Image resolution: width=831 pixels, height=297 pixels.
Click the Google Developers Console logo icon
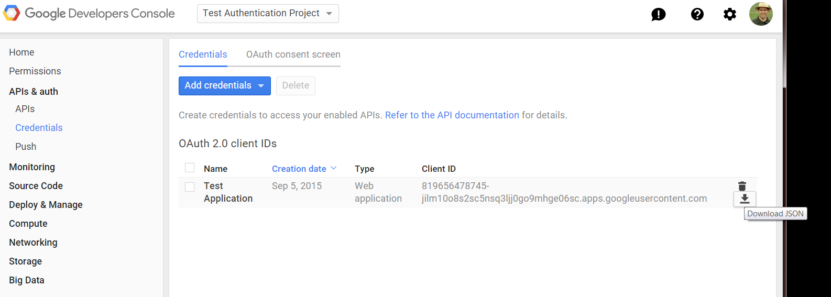click(x=12, y=13)
